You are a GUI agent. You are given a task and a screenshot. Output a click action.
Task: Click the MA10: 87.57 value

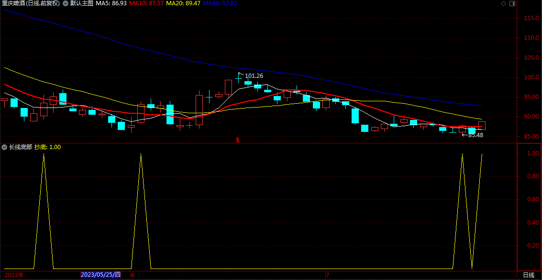(x=146, y=3)
